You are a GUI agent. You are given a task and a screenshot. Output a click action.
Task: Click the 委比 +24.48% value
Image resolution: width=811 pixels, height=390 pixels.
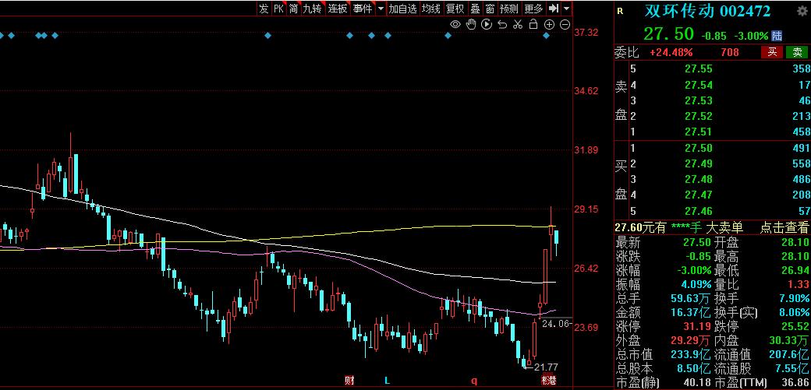[671, 52]
